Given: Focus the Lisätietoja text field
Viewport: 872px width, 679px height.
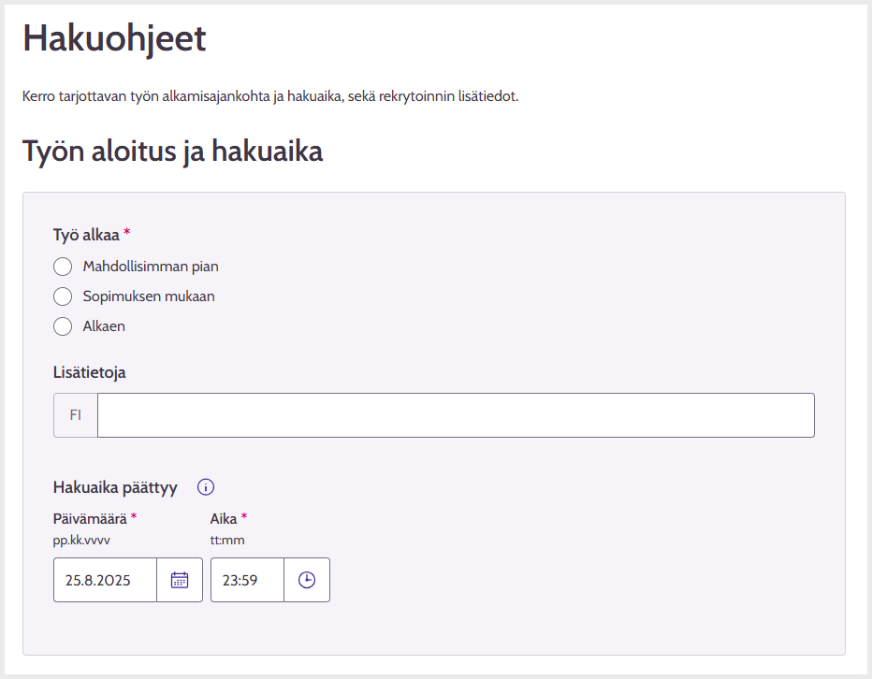Looking at the screenshot, I should (456, 415).
